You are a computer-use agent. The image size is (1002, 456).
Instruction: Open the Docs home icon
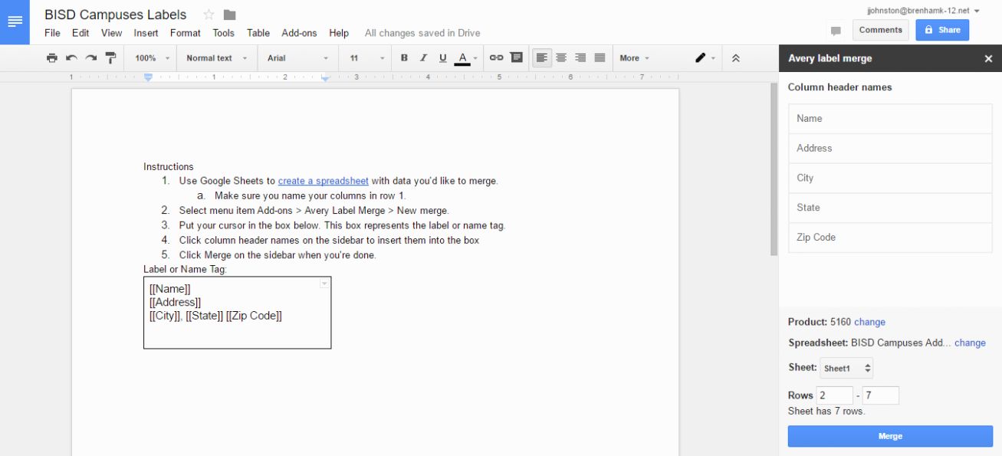(x=15, y=21)
